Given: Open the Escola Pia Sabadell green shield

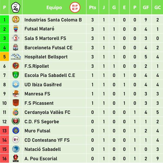Looking at the screenshot, I should point(16,75).
